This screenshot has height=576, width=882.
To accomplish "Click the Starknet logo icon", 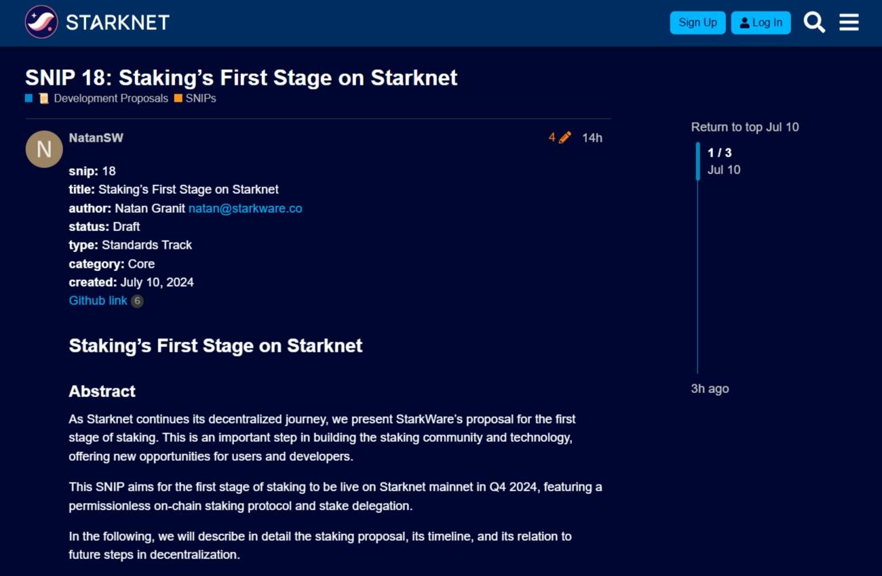I will pyautogui.click(x=41, y=22).
